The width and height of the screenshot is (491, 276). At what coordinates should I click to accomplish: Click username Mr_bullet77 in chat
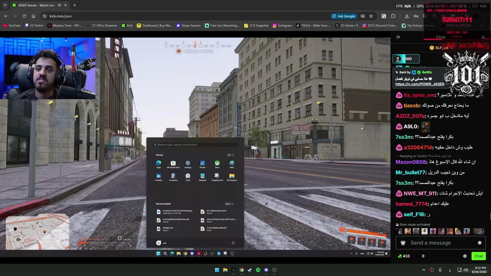click(x=410, y=172)
